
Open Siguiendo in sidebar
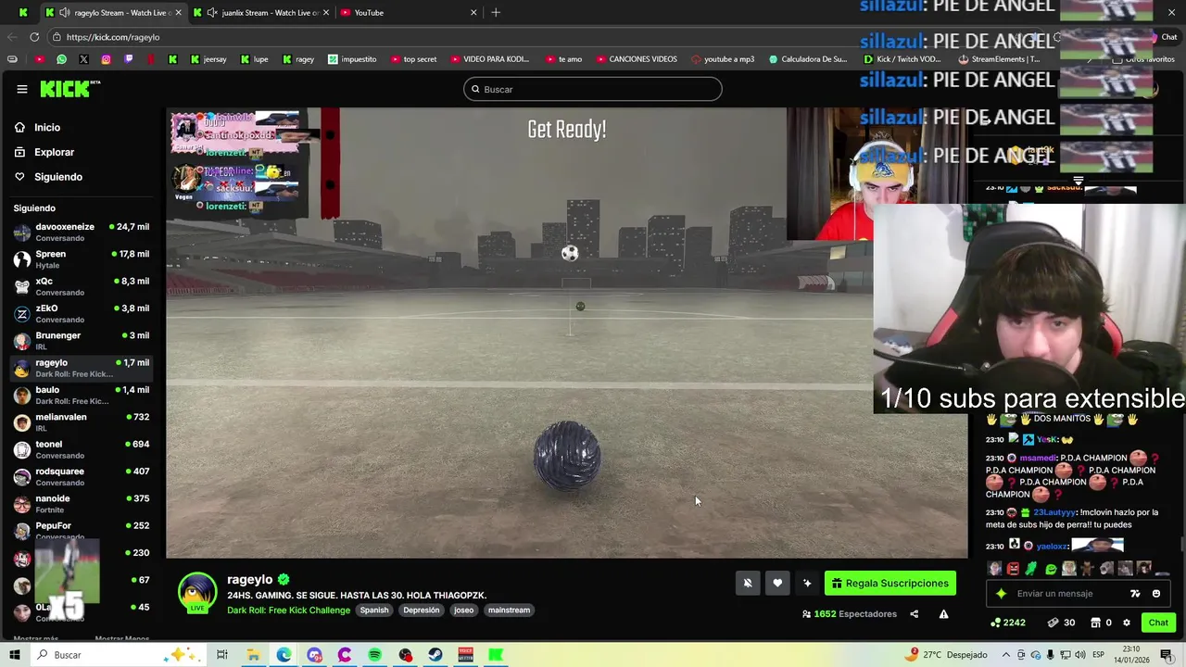(x=57, y=177)
